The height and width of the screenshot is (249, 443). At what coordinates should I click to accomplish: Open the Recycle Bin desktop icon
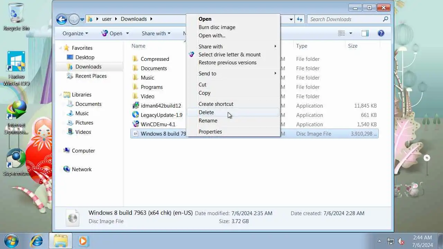(16, 16)
